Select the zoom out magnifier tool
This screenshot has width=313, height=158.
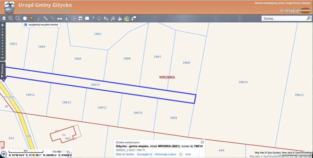pos(18,18)
